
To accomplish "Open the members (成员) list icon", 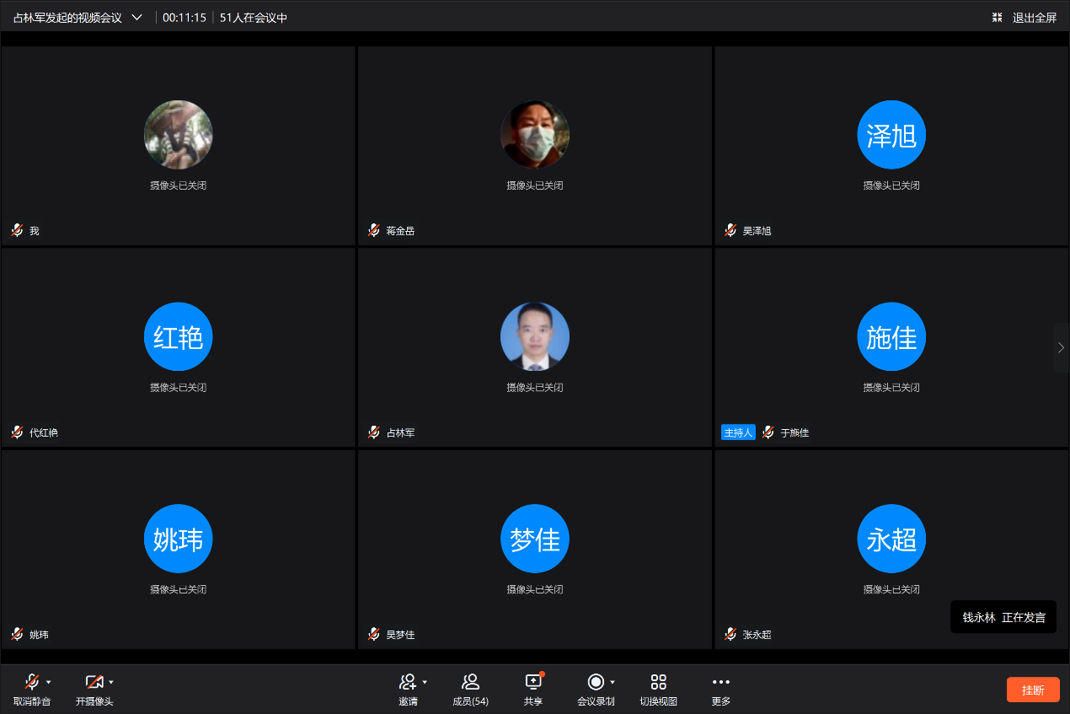I will [470, 682].
